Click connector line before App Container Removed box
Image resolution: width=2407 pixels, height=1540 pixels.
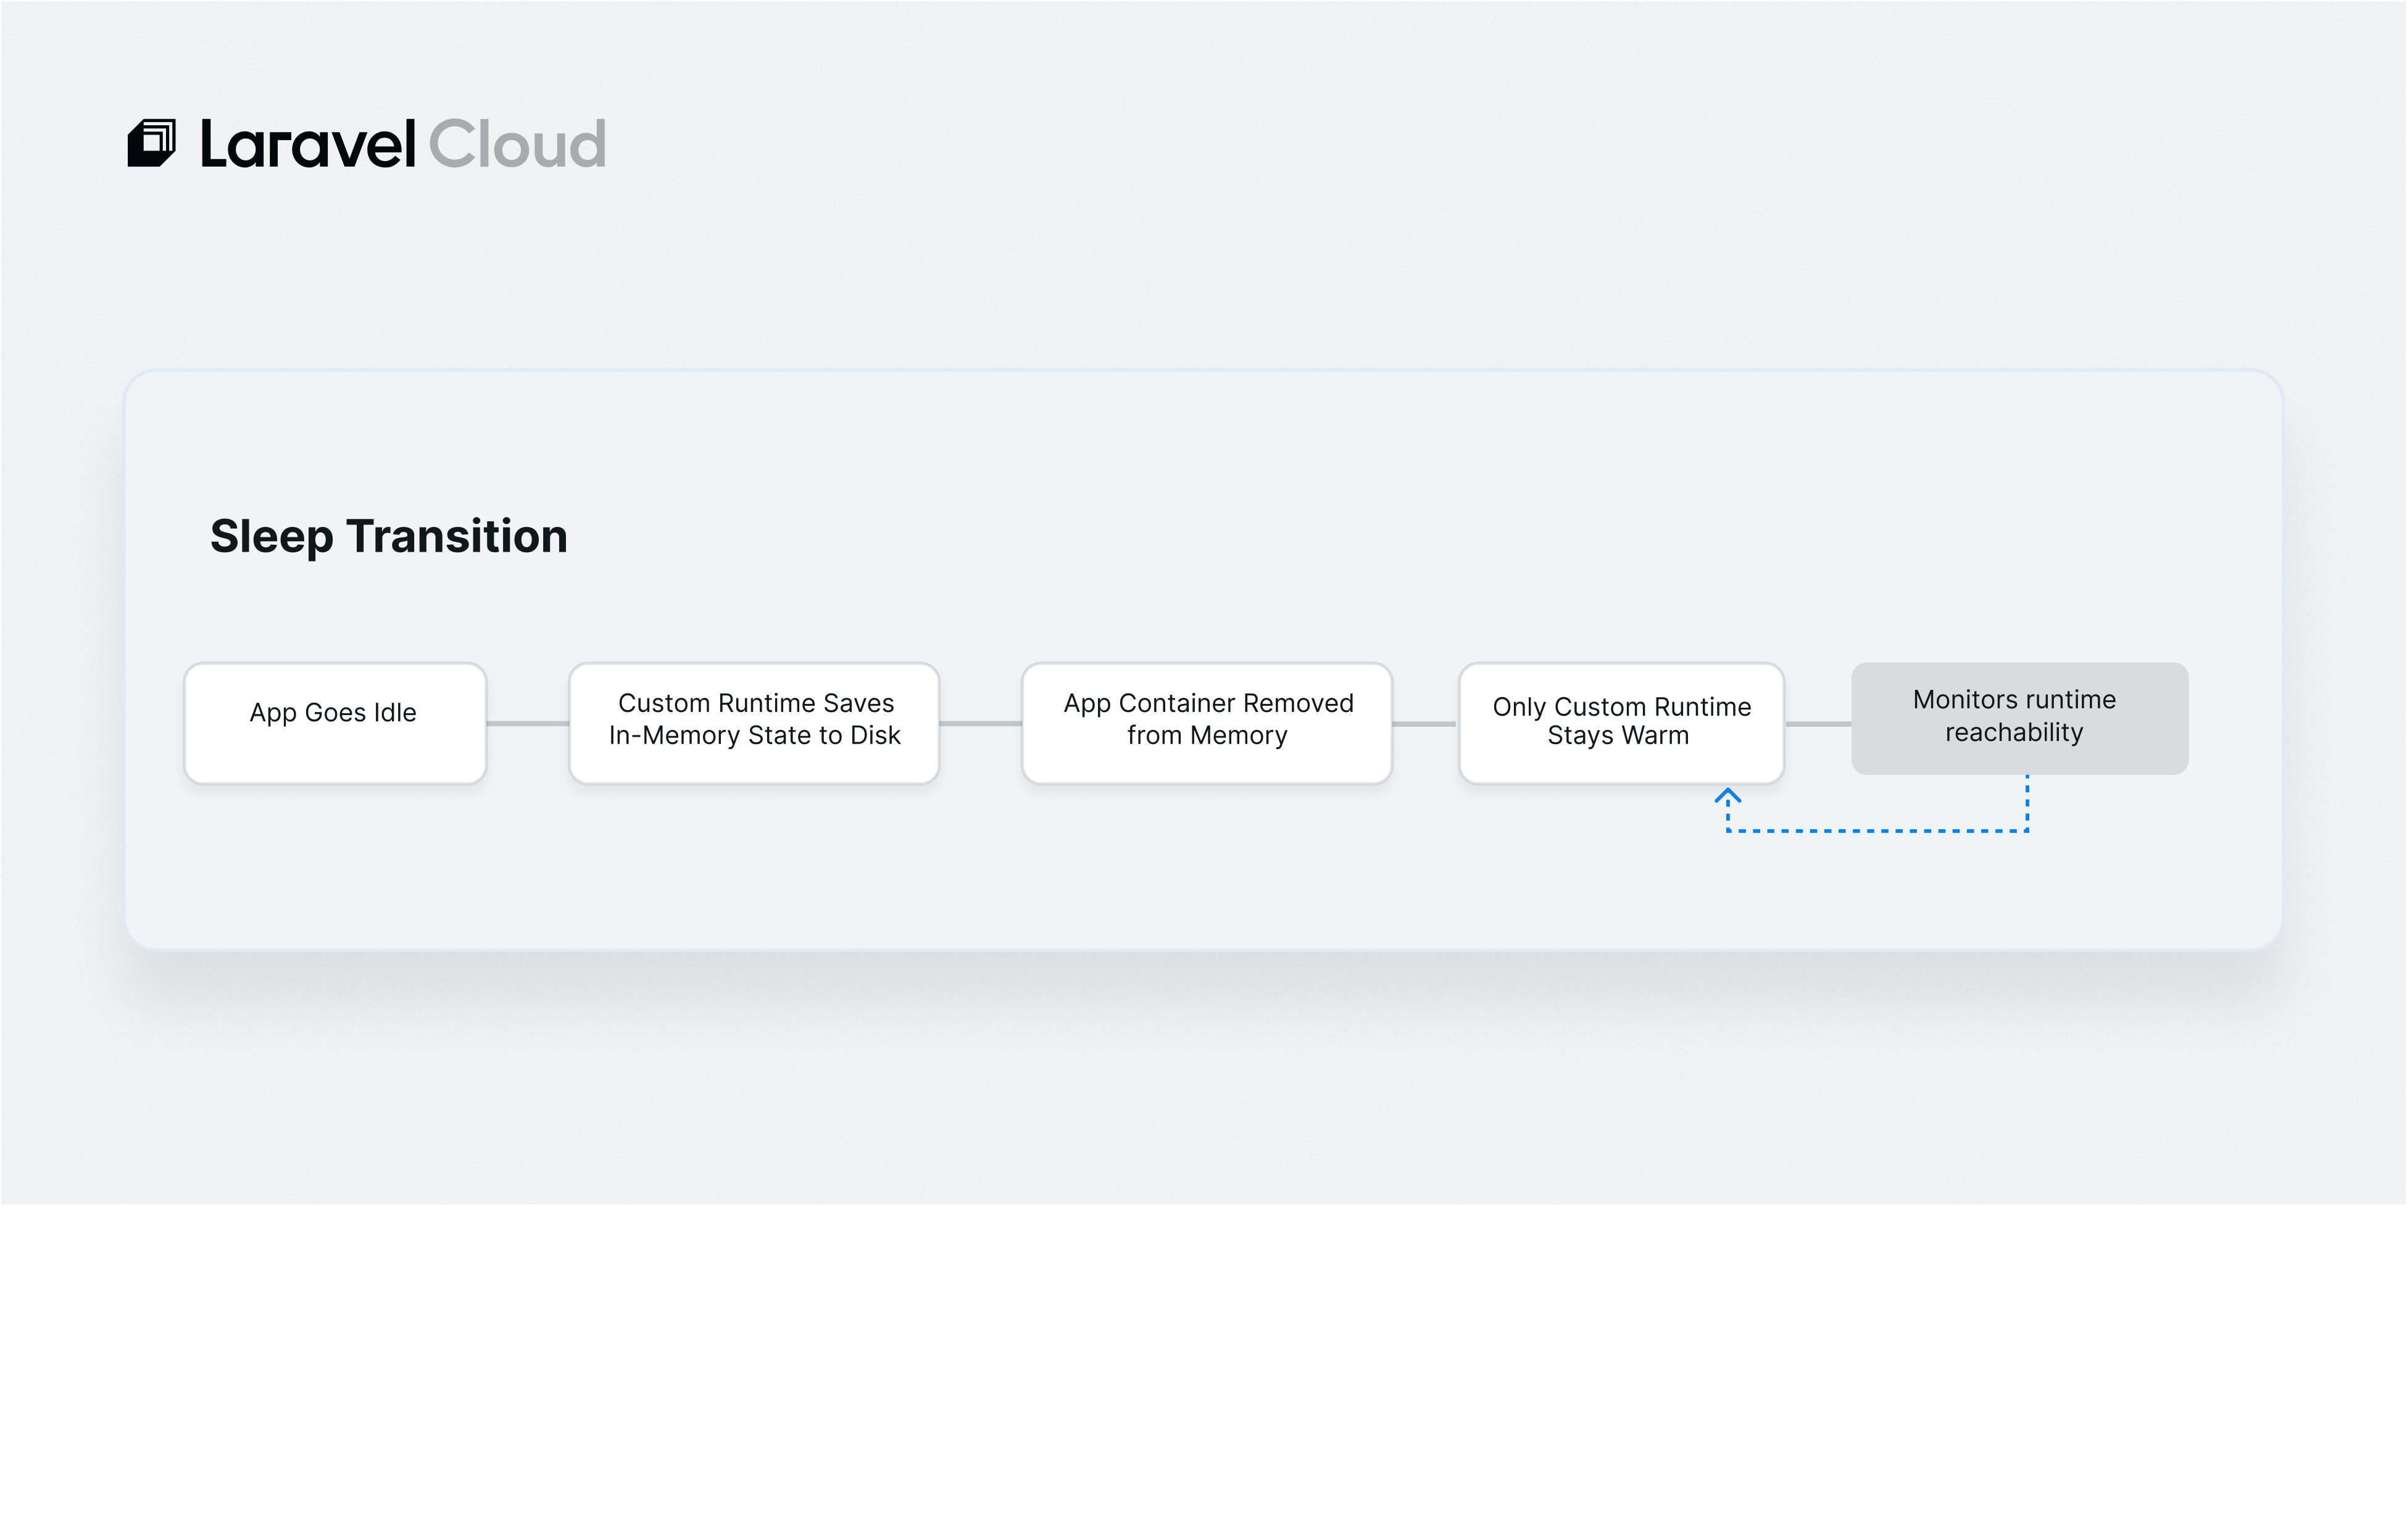[x=981, y=723]
